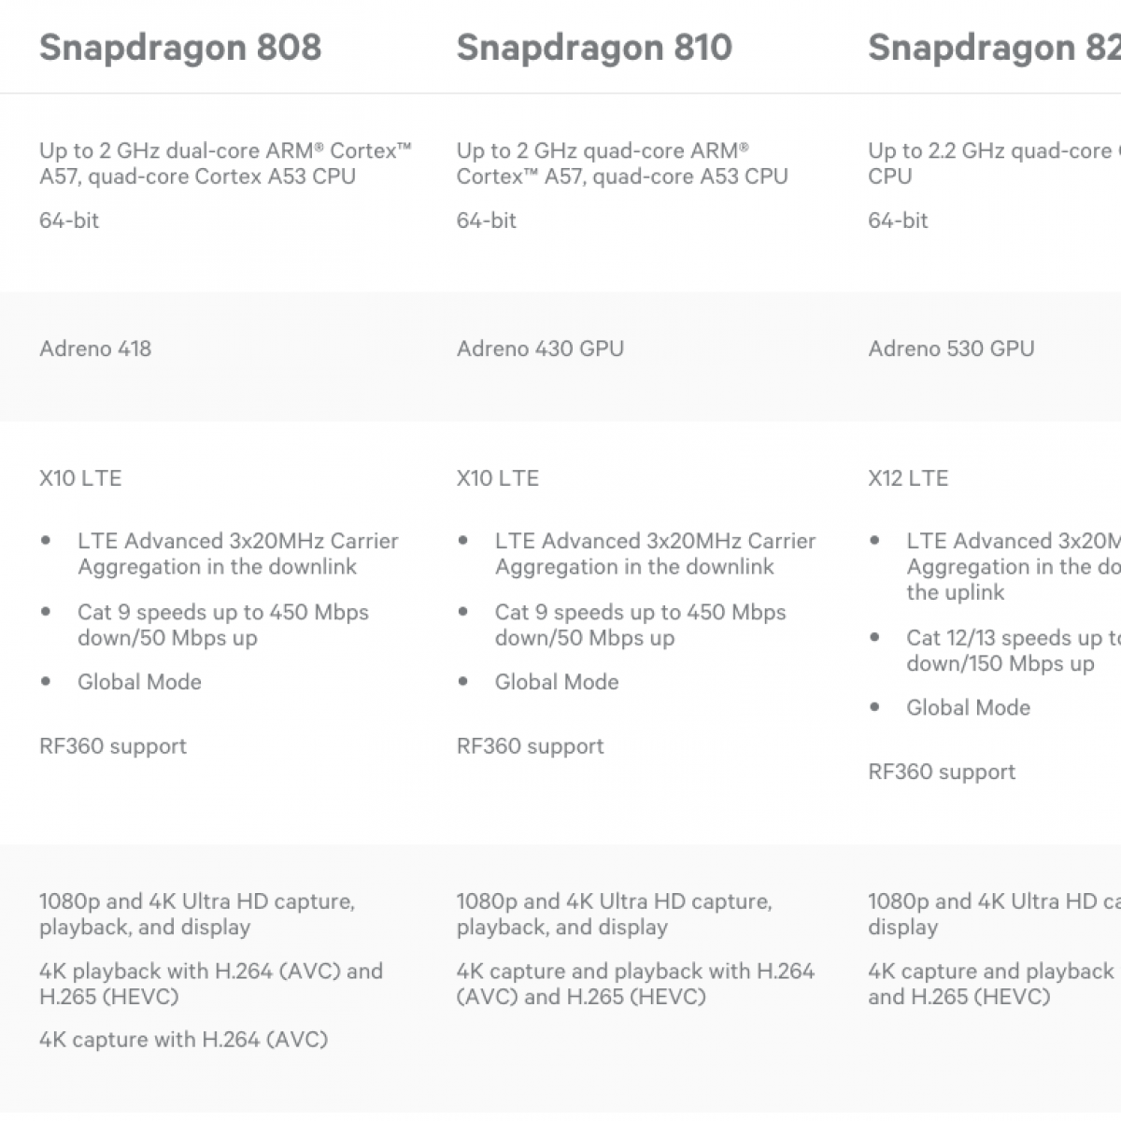Image resolution: width=1121 pixels, height=1121 pixels.
Task: Click Global Mode bullet in Snapdragon 810 column
Action: 557,682
